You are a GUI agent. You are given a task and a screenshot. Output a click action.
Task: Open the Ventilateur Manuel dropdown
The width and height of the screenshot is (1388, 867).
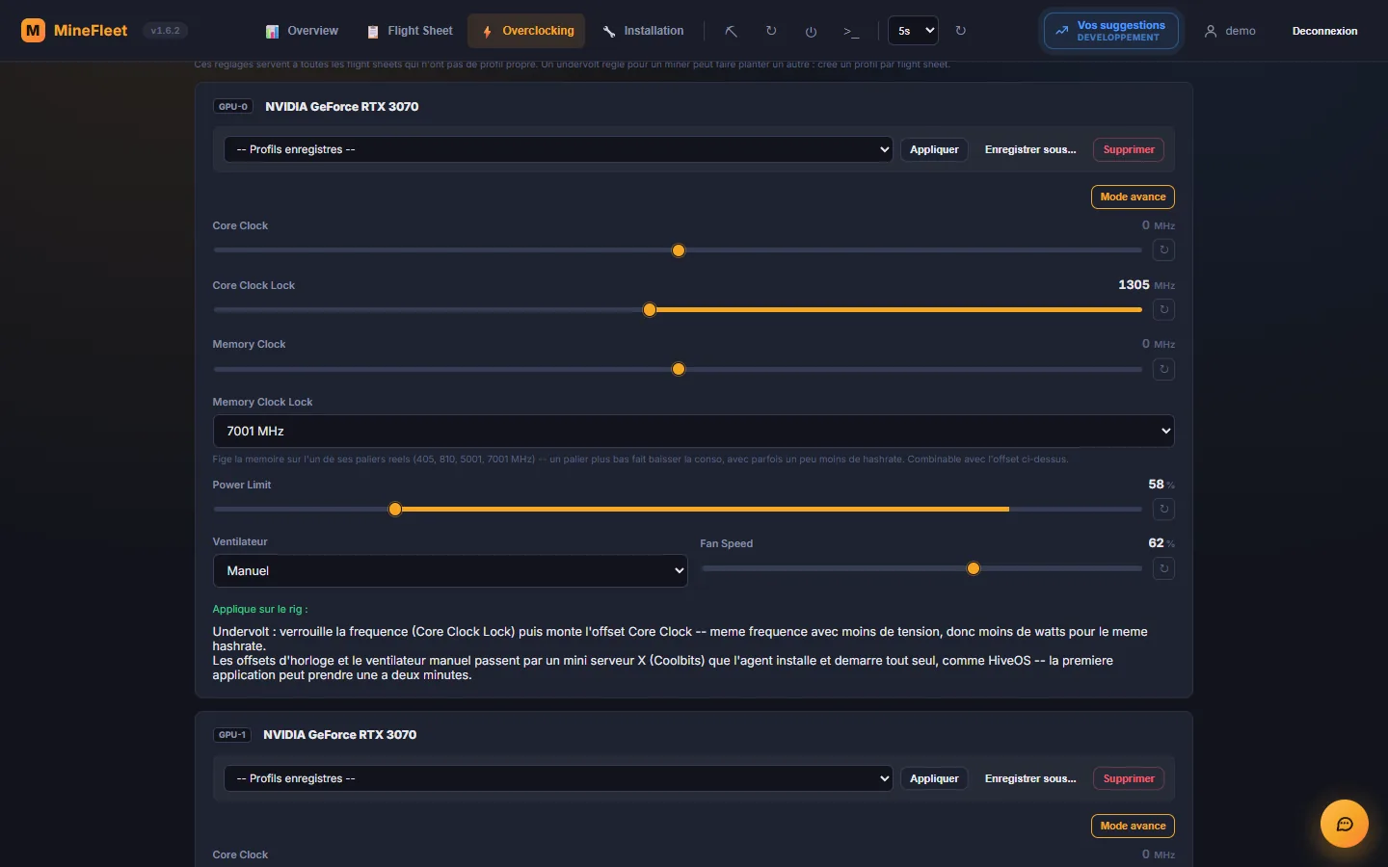(449, 570)
